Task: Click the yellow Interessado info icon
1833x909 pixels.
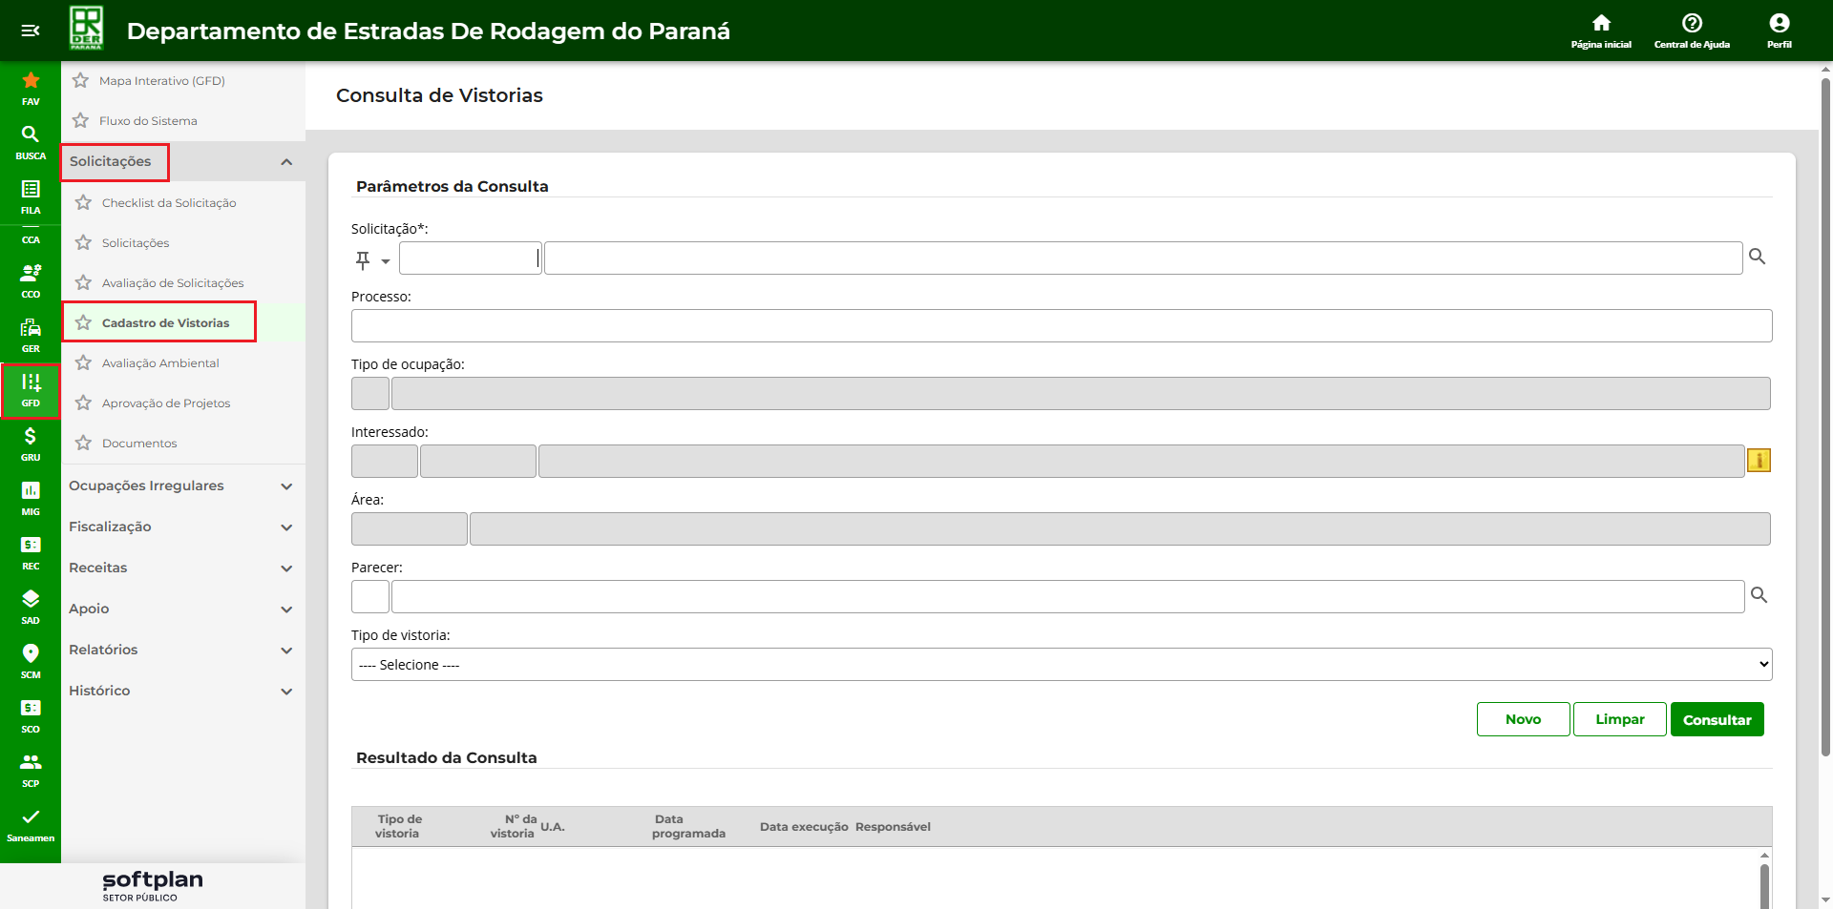Action: pyautogui.click(x=1759, y=461)
